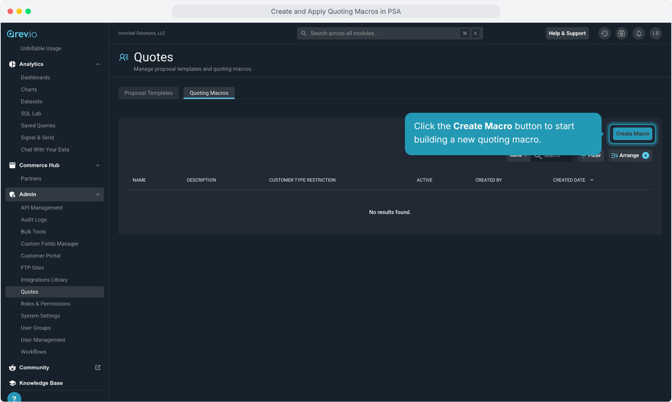Open the notifications bell icon
The width and height of the screenshot is (672, 402).
[x=639, y=33]
